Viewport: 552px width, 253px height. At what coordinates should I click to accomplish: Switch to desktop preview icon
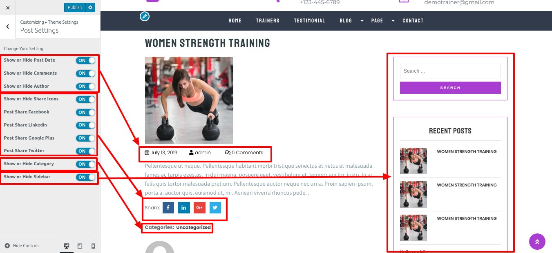(x=67, y=246)
